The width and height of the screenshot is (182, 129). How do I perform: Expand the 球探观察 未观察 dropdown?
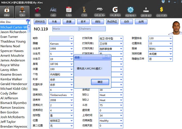171,54
